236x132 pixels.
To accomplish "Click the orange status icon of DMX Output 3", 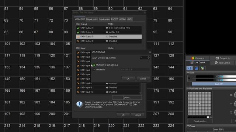I will click(x=78, y=37).
